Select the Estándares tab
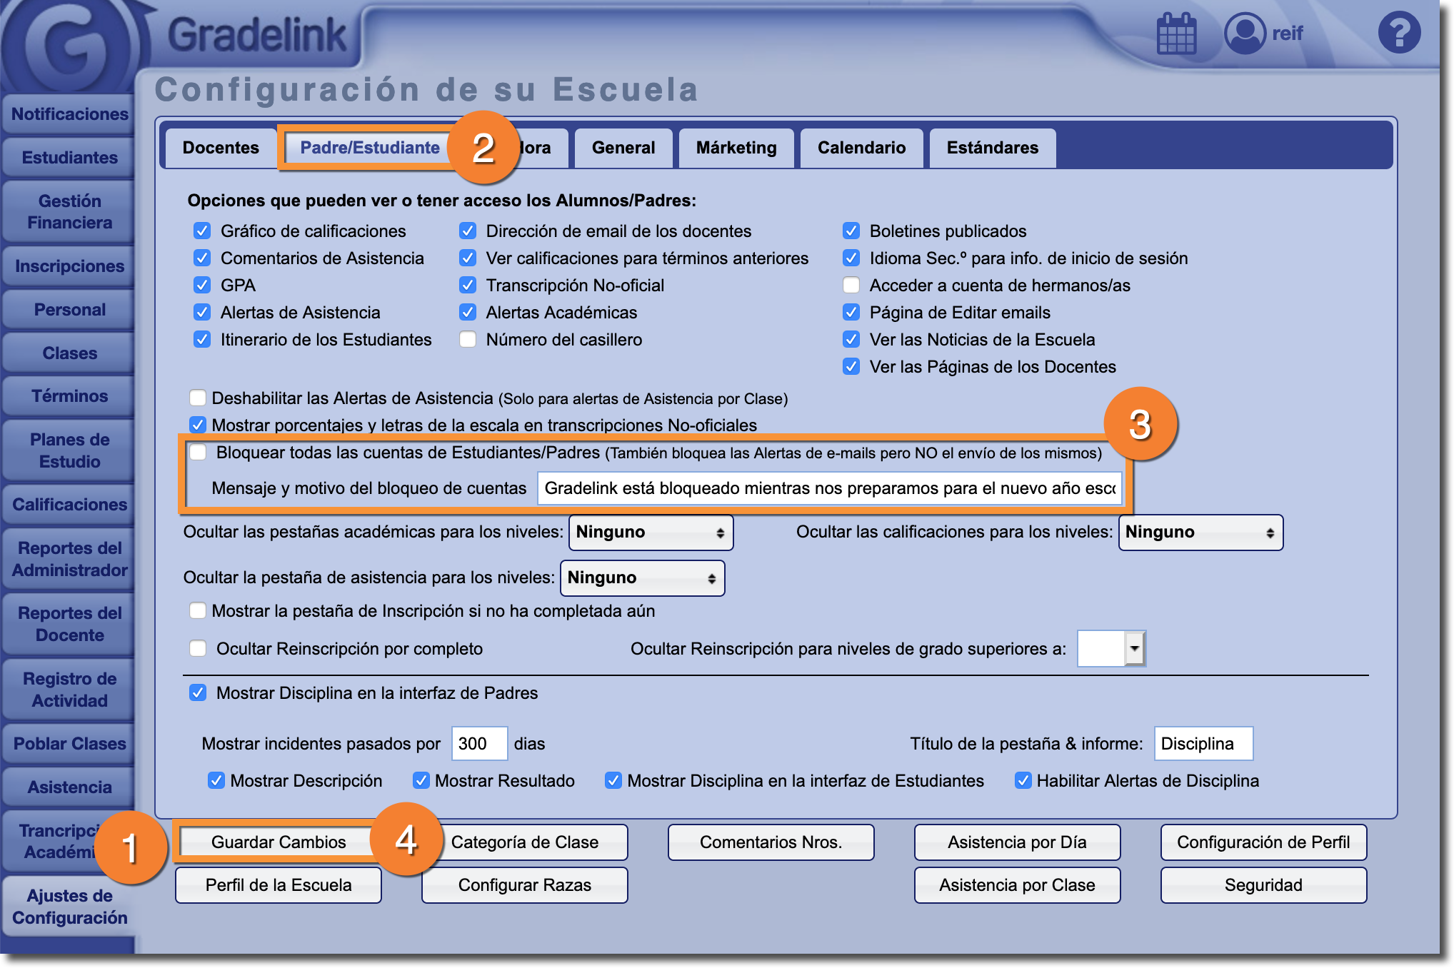Viewport: 1454px width, 968px height. pyautogui.click(x=992, y=148)
